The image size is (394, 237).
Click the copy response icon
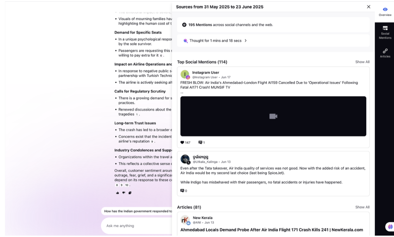pyautogui.click(x=130, y=193)
